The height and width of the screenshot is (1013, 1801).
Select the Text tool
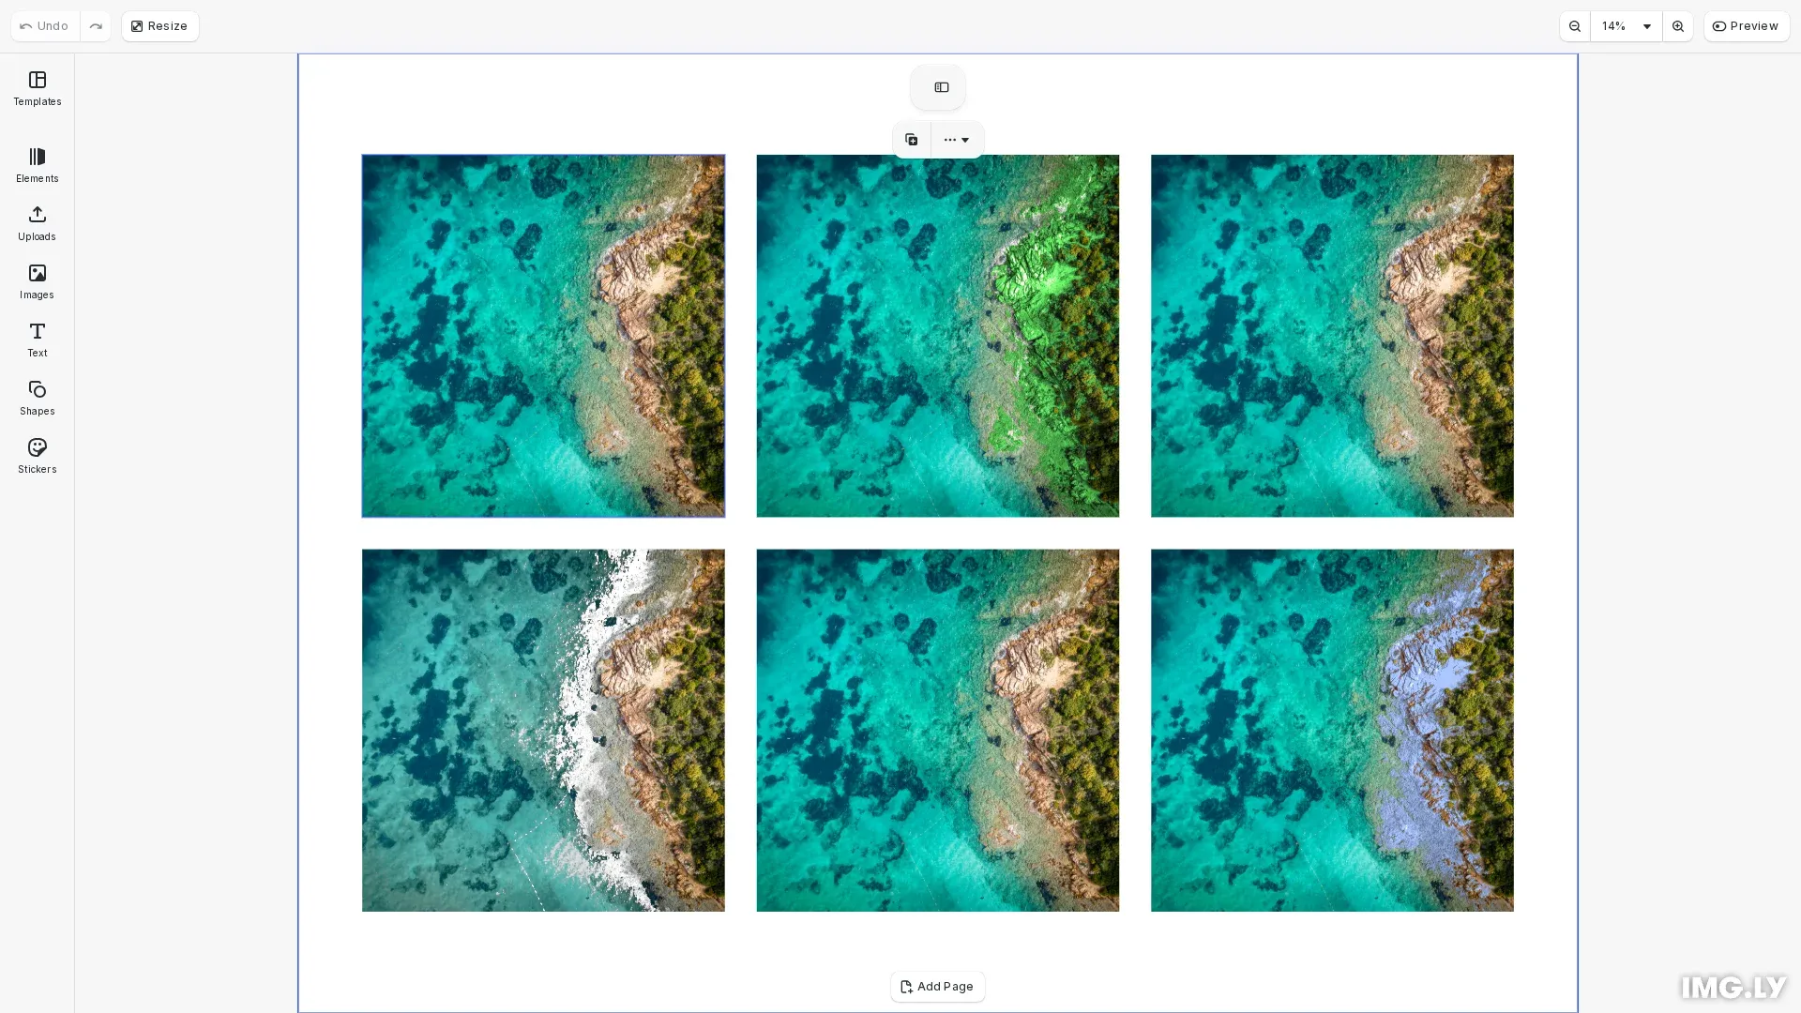click(x=38, y=340)
